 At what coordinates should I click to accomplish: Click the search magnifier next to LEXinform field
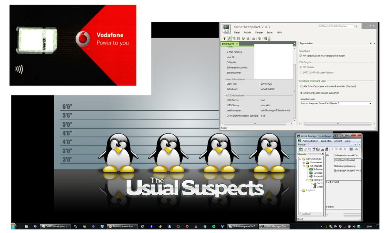(x=356, y=26)
